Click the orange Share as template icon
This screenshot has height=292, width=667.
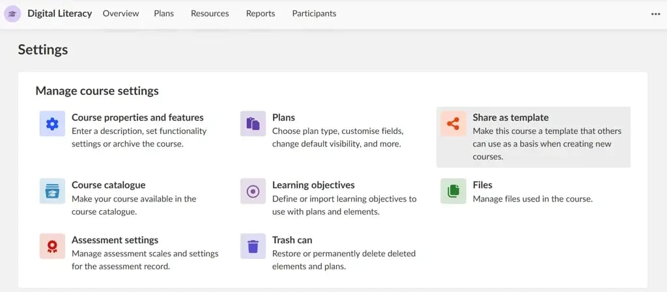pos(453,124)
